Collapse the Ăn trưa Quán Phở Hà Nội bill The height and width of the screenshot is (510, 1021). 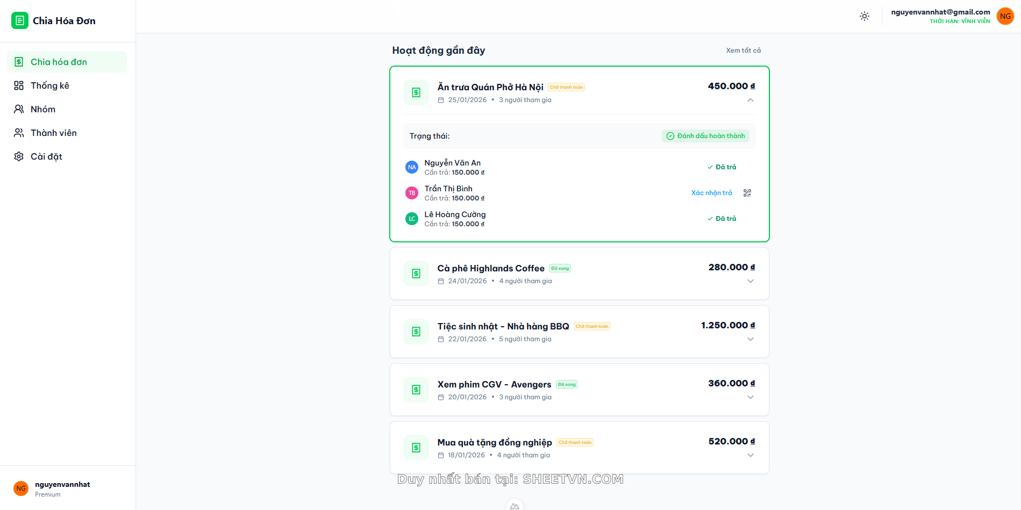tap(750, 100)
